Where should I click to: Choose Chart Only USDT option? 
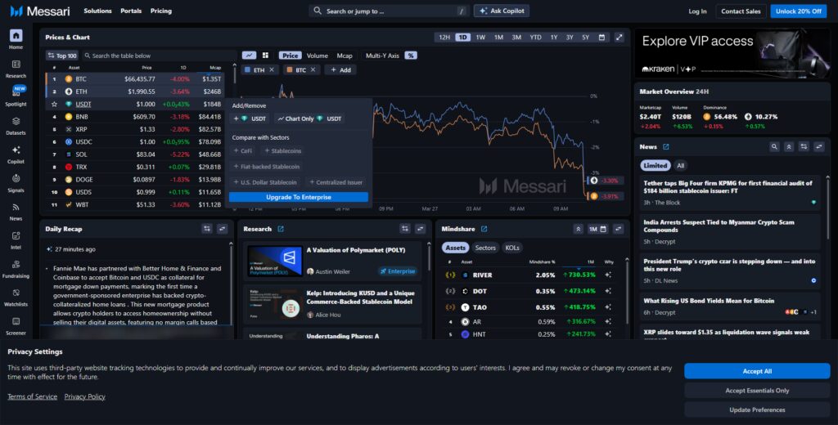click(x=309, y=119)
